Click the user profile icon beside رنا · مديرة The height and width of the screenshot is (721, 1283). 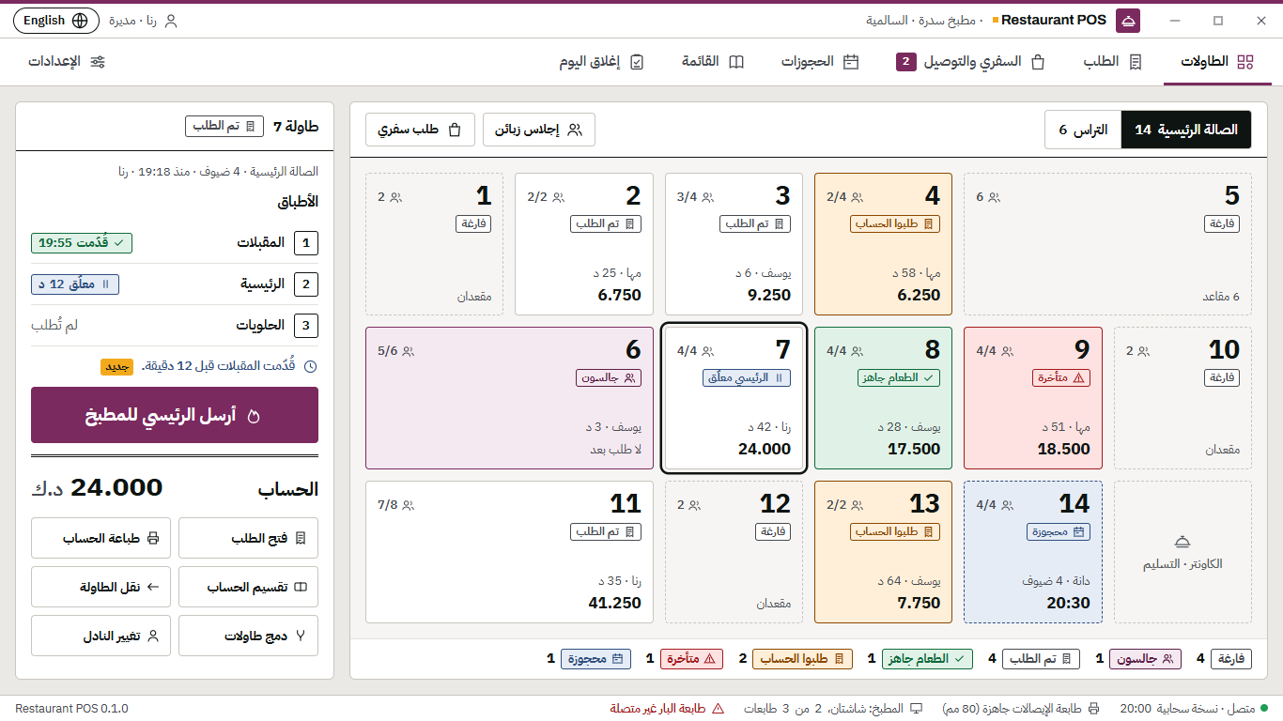pos(170,21)
